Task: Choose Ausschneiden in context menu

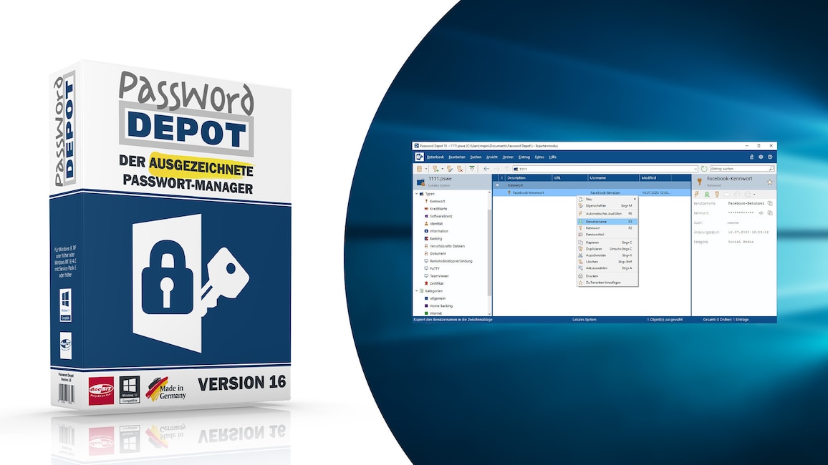Action: tap(607, 255)
